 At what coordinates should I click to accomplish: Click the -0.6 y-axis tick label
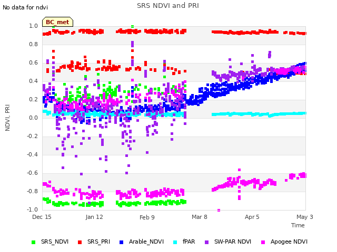pyautogui.click(x=32, y=173)
